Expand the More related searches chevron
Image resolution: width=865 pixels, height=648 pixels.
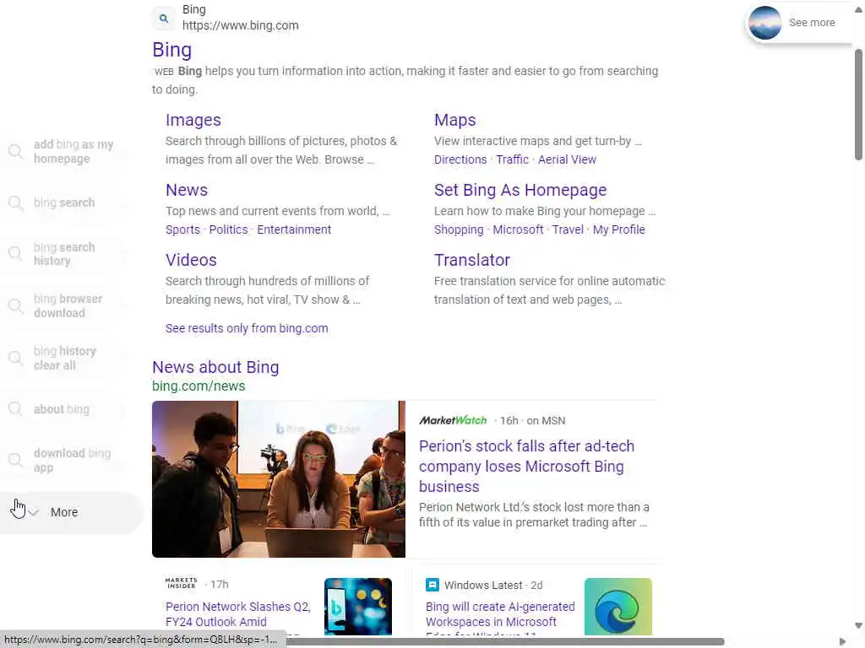pyautogui.click(x=33, y=512)
